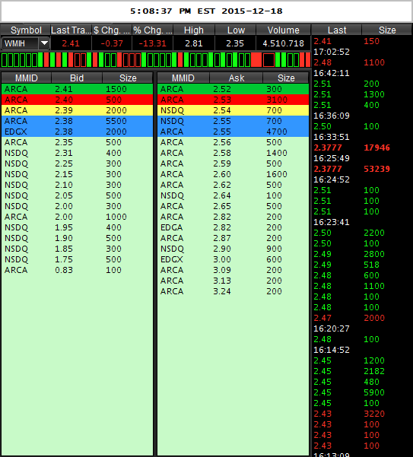Select the ARCA ask 3.24 row

click(234, 291)
